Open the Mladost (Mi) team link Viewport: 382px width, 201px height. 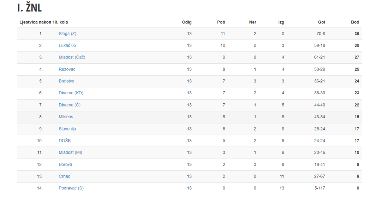pos(71,153)
